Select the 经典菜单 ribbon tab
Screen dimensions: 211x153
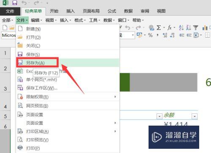33,11
